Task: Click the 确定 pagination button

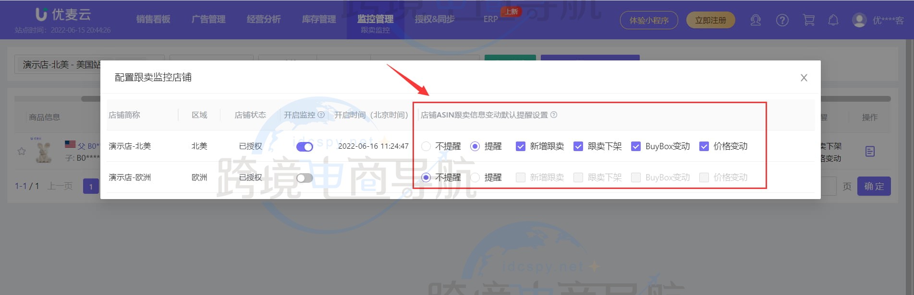Action: point(874,186)
